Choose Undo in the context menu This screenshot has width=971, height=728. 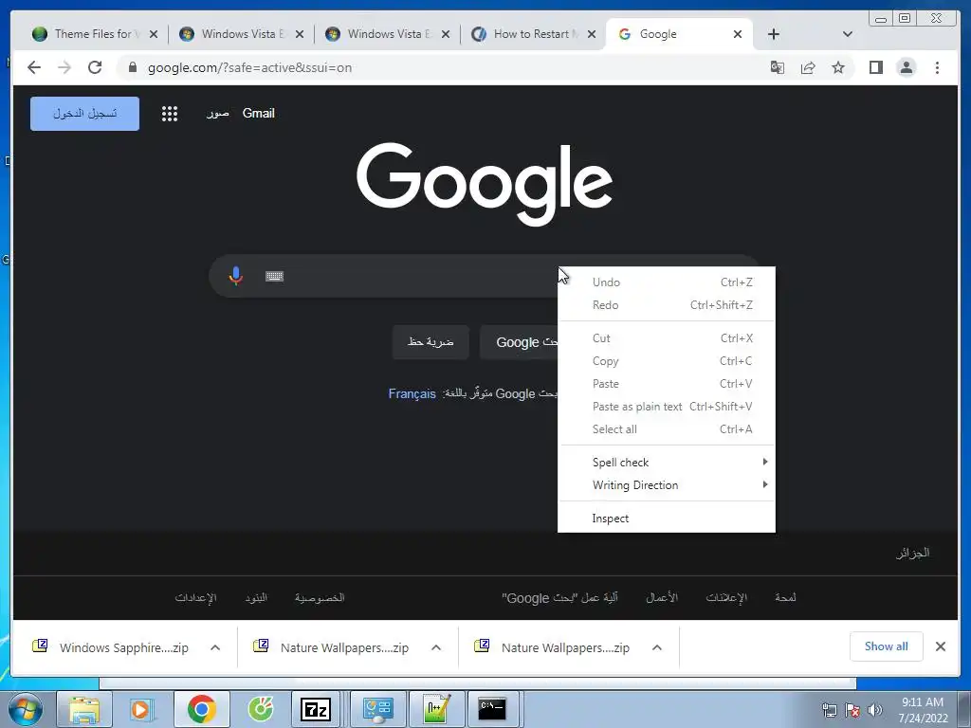(x=667, y=282)
